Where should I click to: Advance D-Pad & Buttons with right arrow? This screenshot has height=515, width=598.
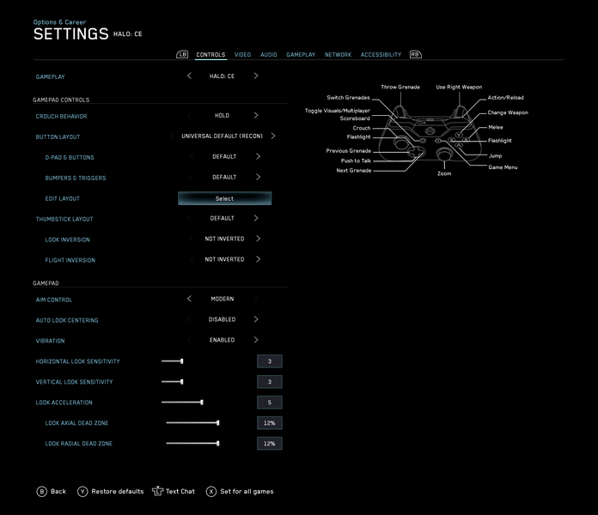pos(259,156)
